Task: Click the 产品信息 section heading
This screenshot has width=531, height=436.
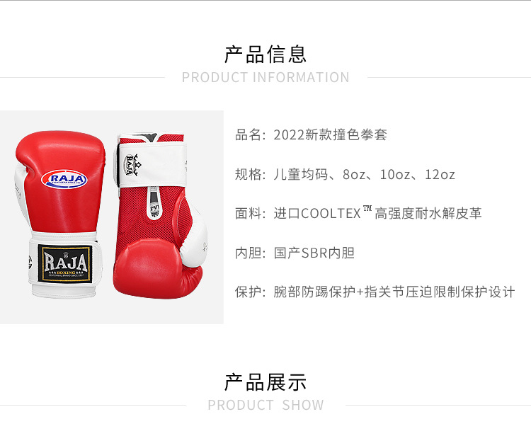Action: 265,54
